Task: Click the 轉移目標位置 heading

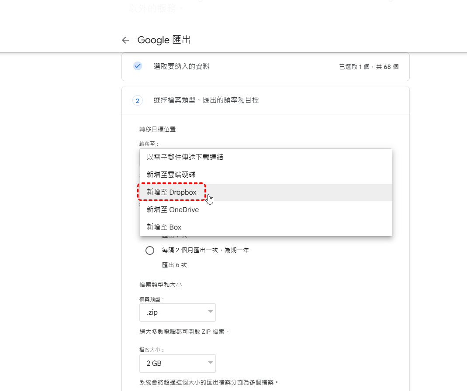Action: (x=158, y=129)
